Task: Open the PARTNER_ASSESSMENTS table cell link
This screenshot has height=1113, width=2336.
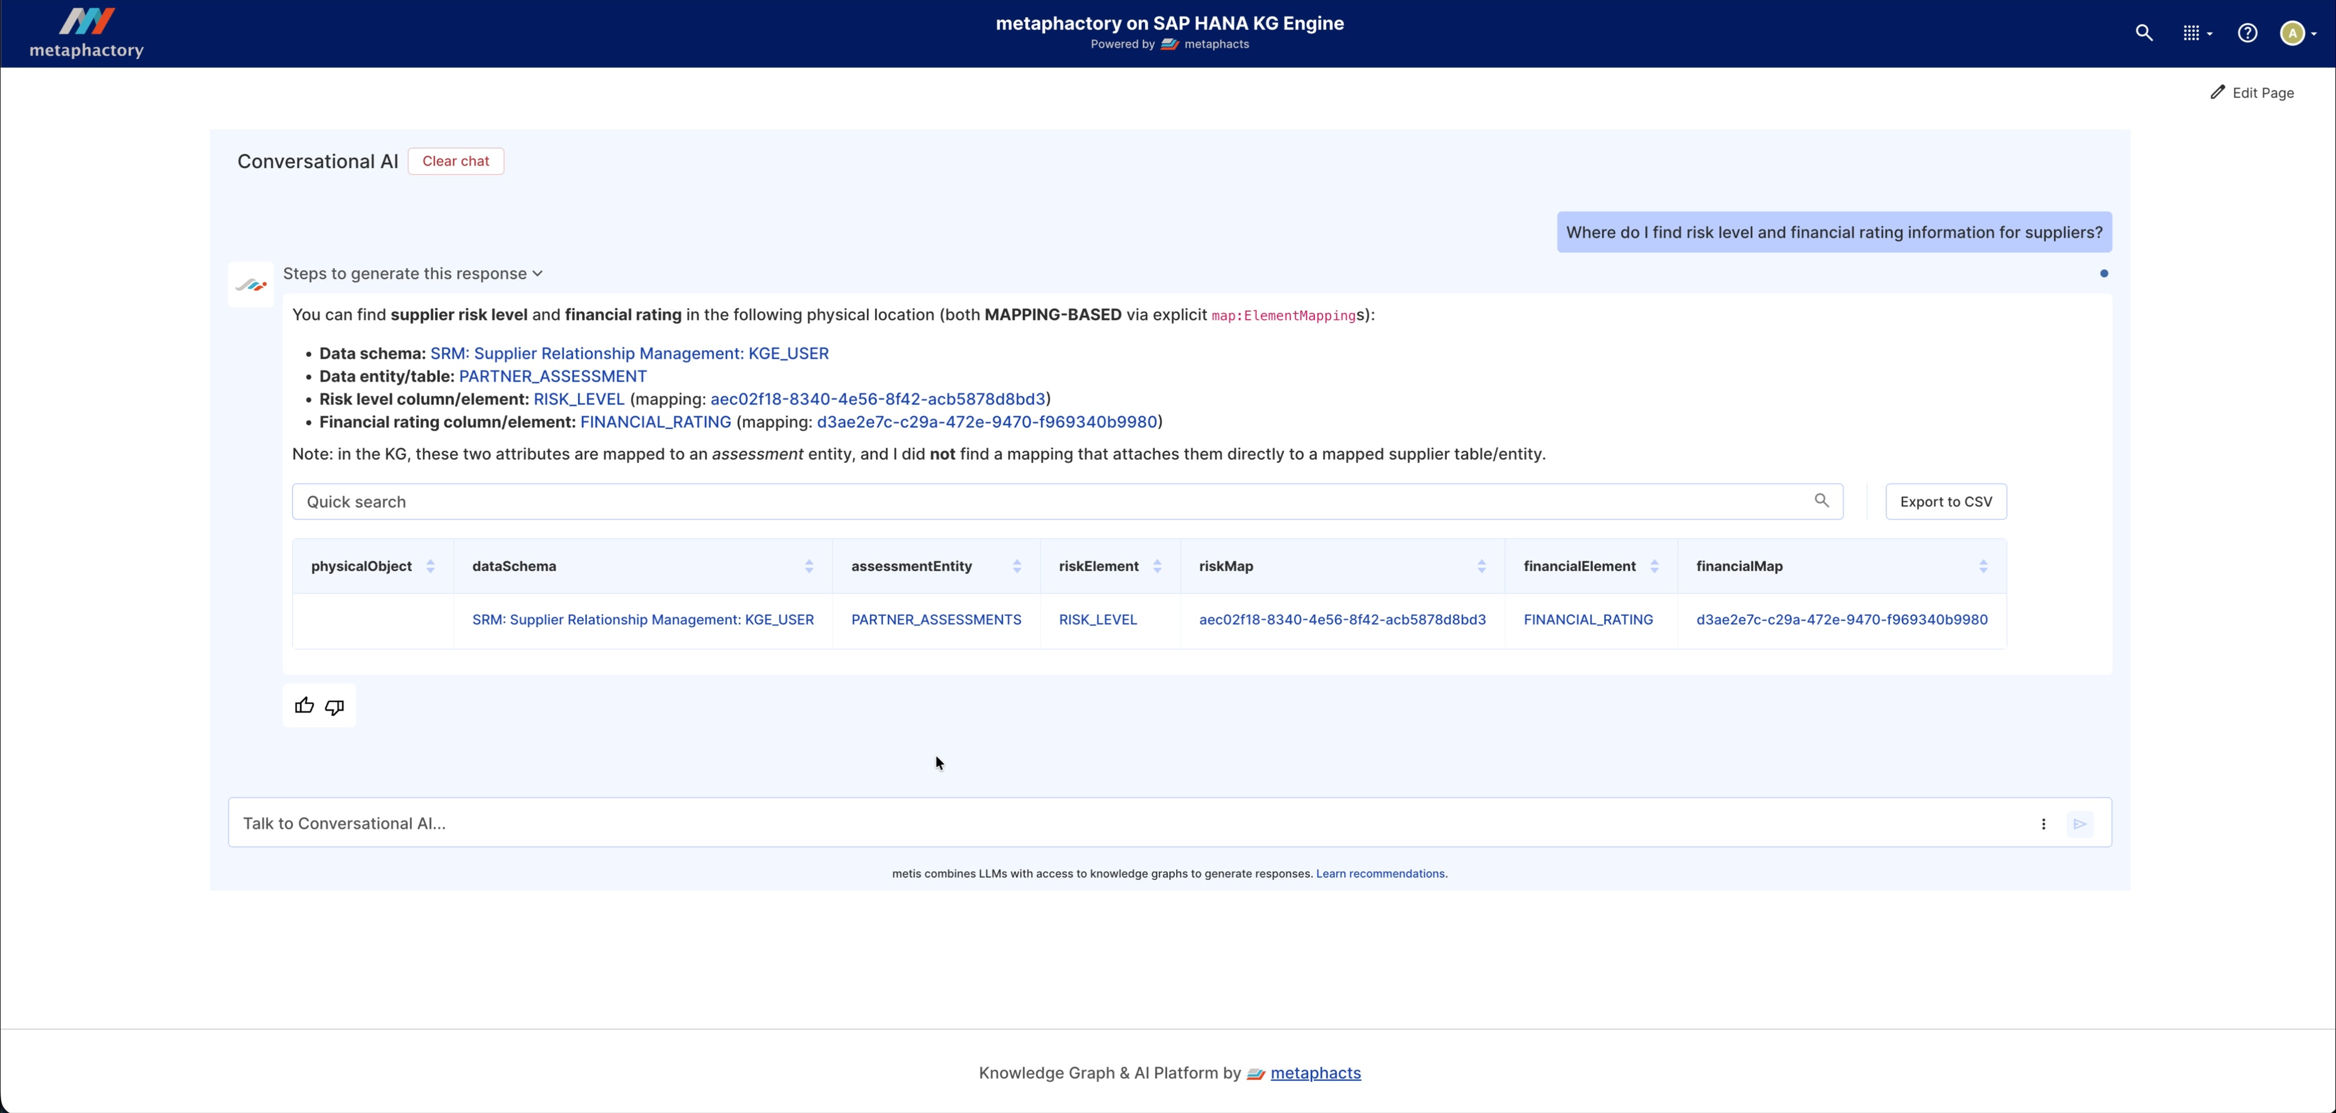Action: point(936,620)
